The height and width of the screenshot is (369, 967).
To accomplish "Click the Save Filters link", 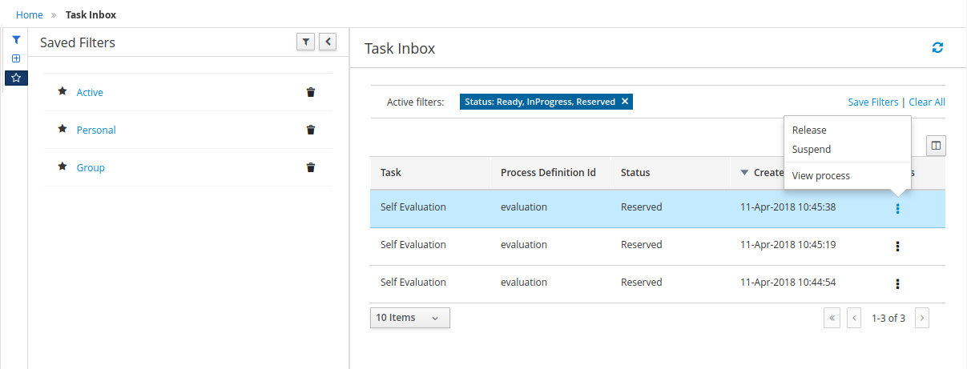I will tap(872, 102).
